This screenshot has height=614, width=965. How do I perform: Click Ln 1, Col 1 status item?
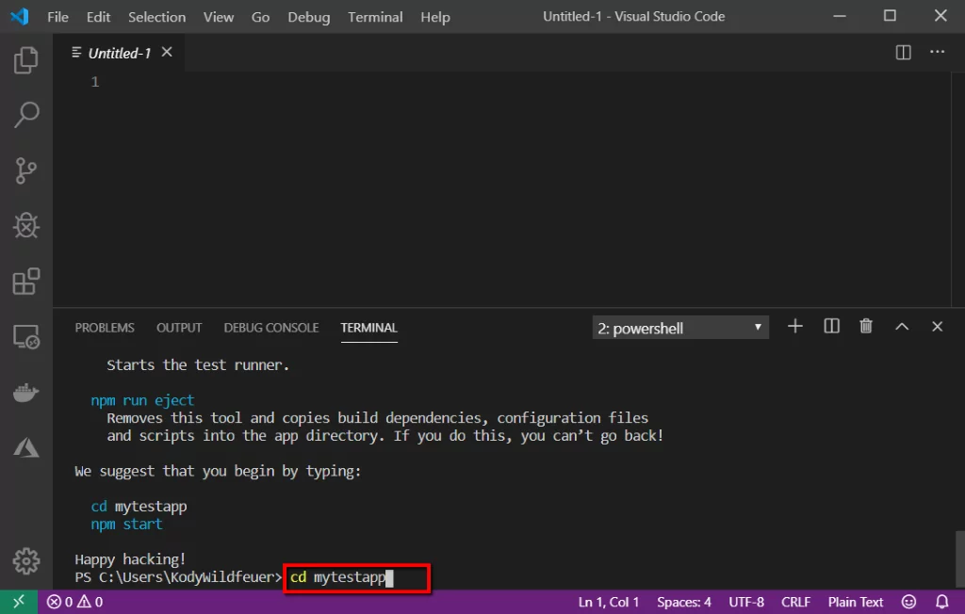point(608,602)
